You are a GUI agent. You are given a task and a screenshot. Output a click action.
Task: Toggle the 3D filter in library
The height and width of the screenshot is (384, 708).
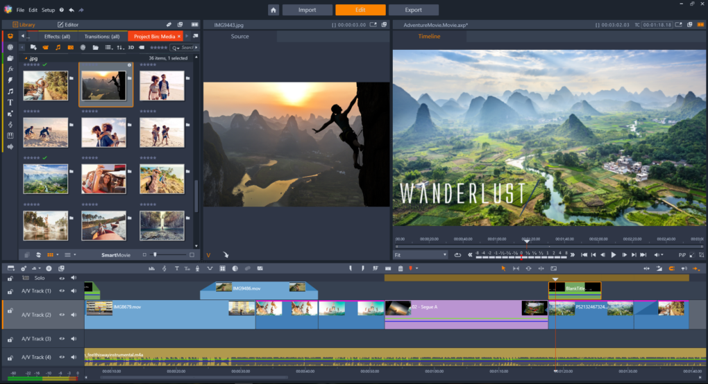coord(130,48)
